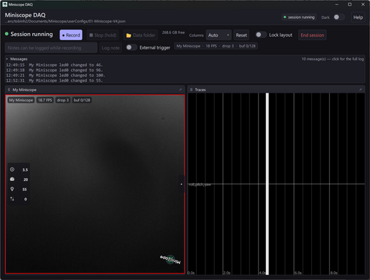Image resolution: width=370 pixels, height=280 pixels.
Task: Pop out the Traces panel with its corner icon
Action: point(361,90)
